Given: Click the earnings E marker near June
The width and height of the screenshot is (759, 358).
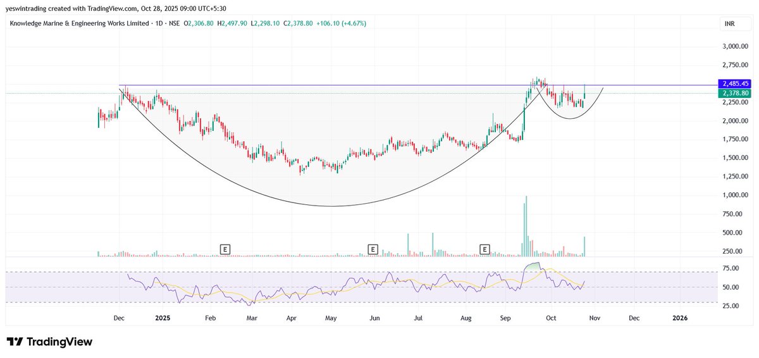Looking at the screenshot, I should (373, 249).
